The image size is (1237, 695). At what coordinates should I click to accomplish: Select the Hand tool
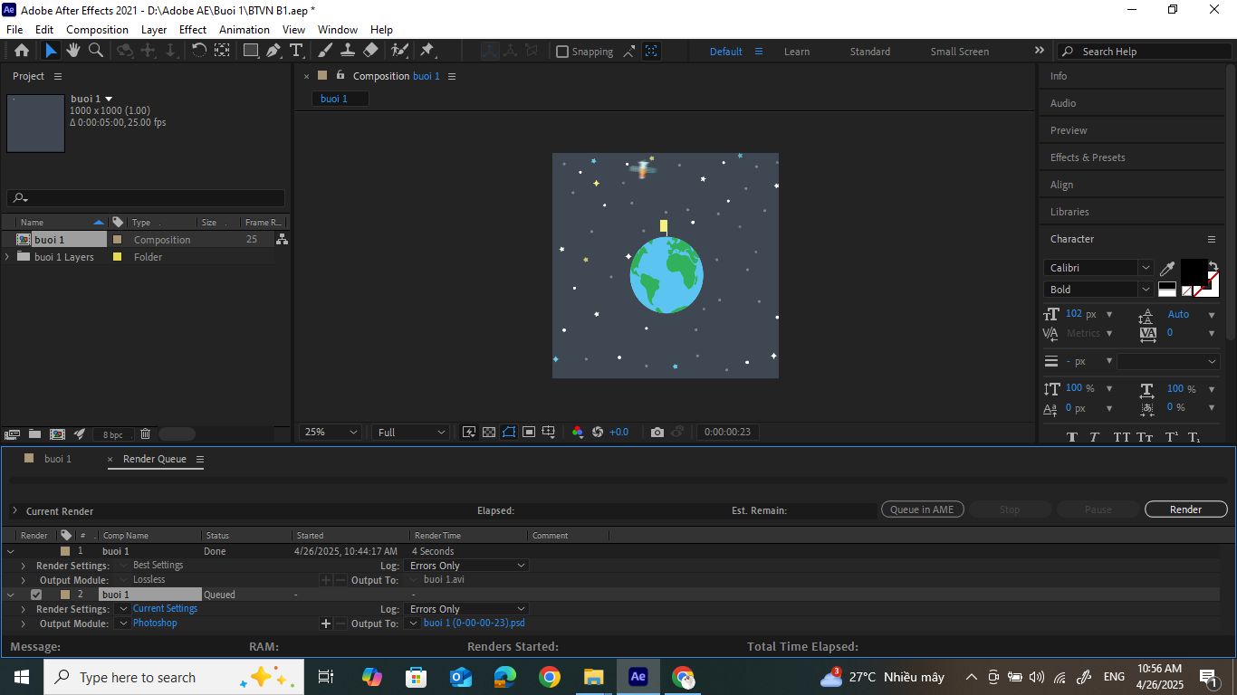click(73, 51)
